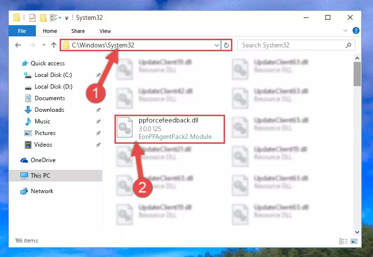Select the ppforcefeedback.dll file

pyautogui.click(x=170, y=129)
